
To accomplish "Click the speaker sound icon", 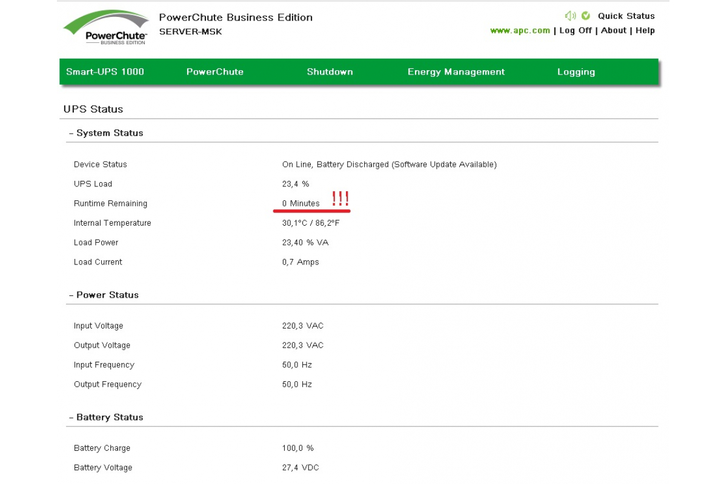I will click(x=570, y=16).
